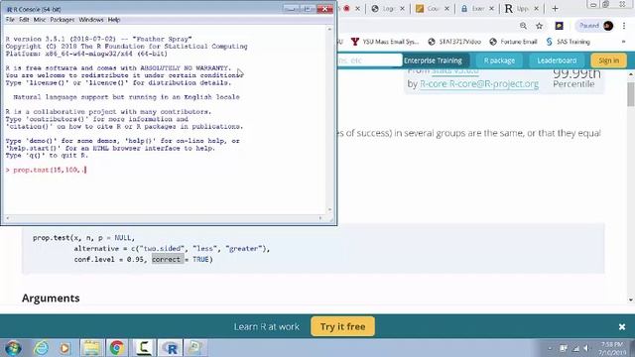Open the Fortune Email bookmark
Image resolution: width=635 pixels, height=357 pixels.
coord(513,42)
